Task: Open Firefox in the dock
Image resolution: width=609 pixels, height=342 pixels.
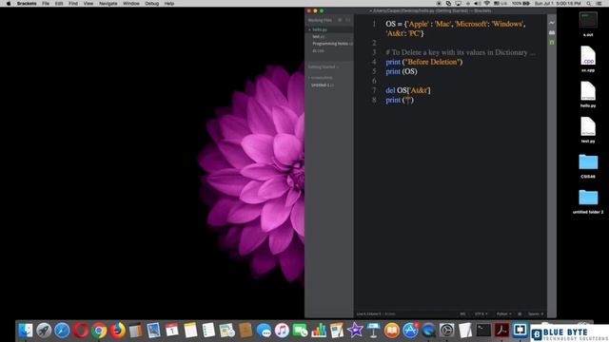Action: [x=117, y=331]
